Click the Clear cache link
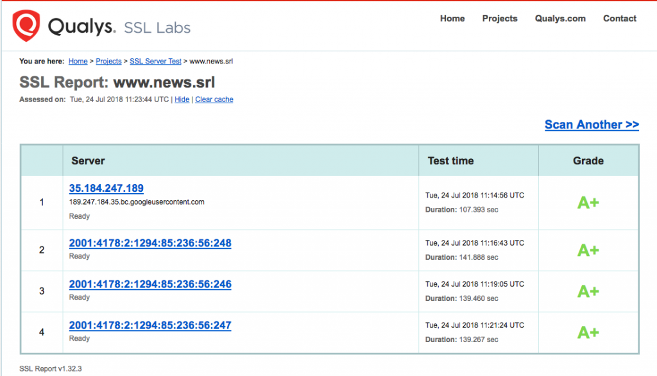Screen dimensions: 657x376 click(214, 99)
